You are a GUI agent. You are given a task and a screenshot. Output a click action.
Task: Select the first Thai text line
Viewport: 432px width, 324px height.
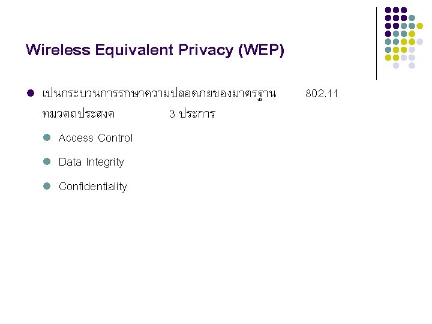(x=159, y=94)
